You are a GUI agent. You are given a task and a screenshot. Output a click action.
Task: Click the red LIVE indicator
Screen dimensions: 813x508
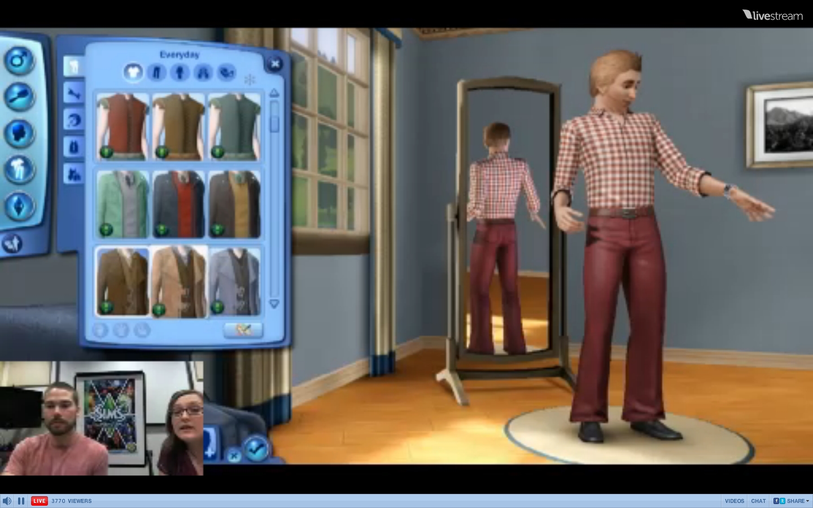(40, 501)
